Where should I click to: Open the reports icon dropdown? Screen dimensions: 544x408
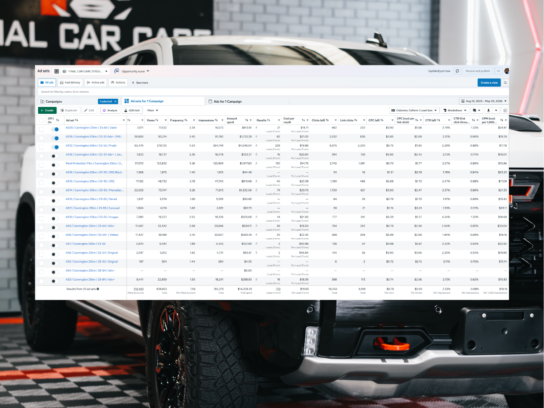point(477,110)
